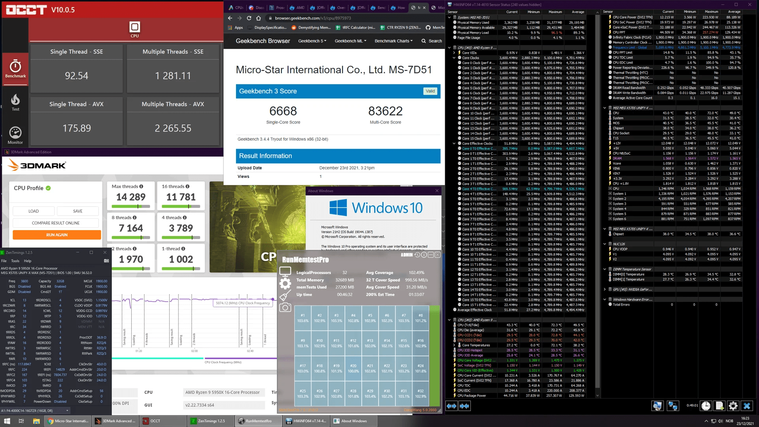
Task: Open ZenTimings Tools menu
Action: pyautogui.click(x=15, y=261)
